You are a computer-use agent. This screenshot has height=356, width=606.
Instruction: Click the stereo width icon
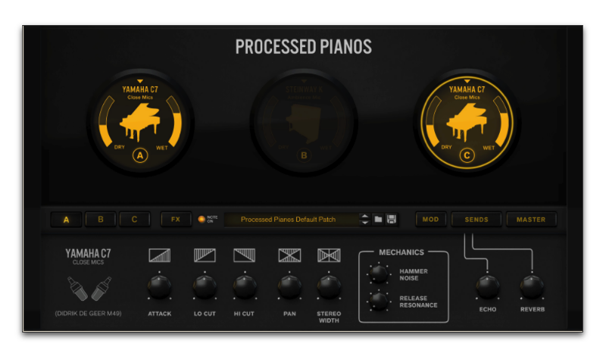click(329, 255)
